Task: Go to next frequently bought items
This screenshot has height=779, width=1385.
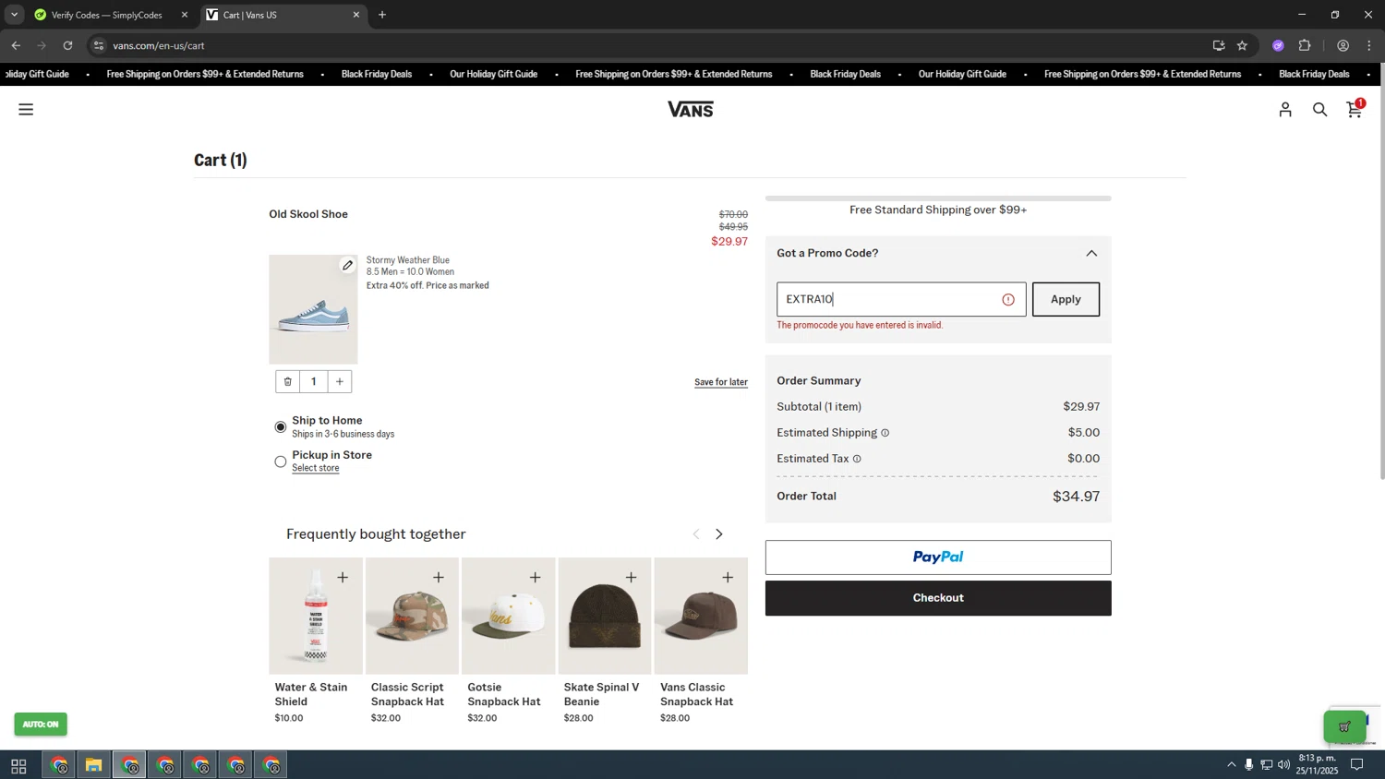Action: pyautogui.click(x=719, y=533)
